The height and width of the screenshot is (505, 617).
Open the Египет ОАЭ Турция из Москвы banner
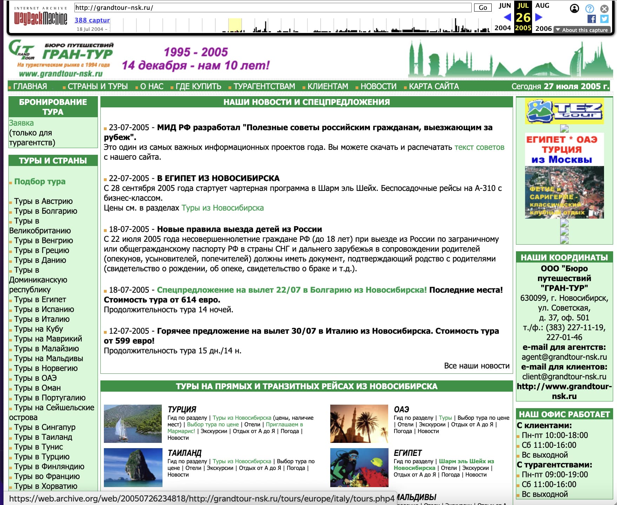coord(564,149)
